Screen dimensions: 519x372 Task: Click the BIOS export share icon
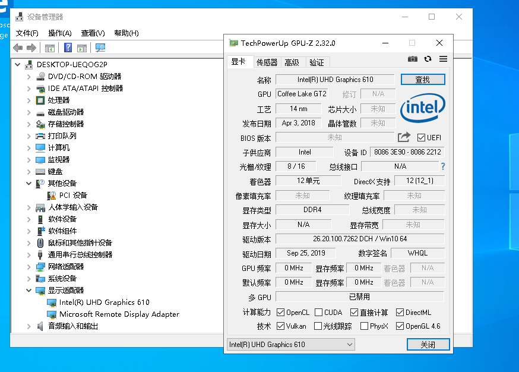pyautogui.click(x=404, y=137)
